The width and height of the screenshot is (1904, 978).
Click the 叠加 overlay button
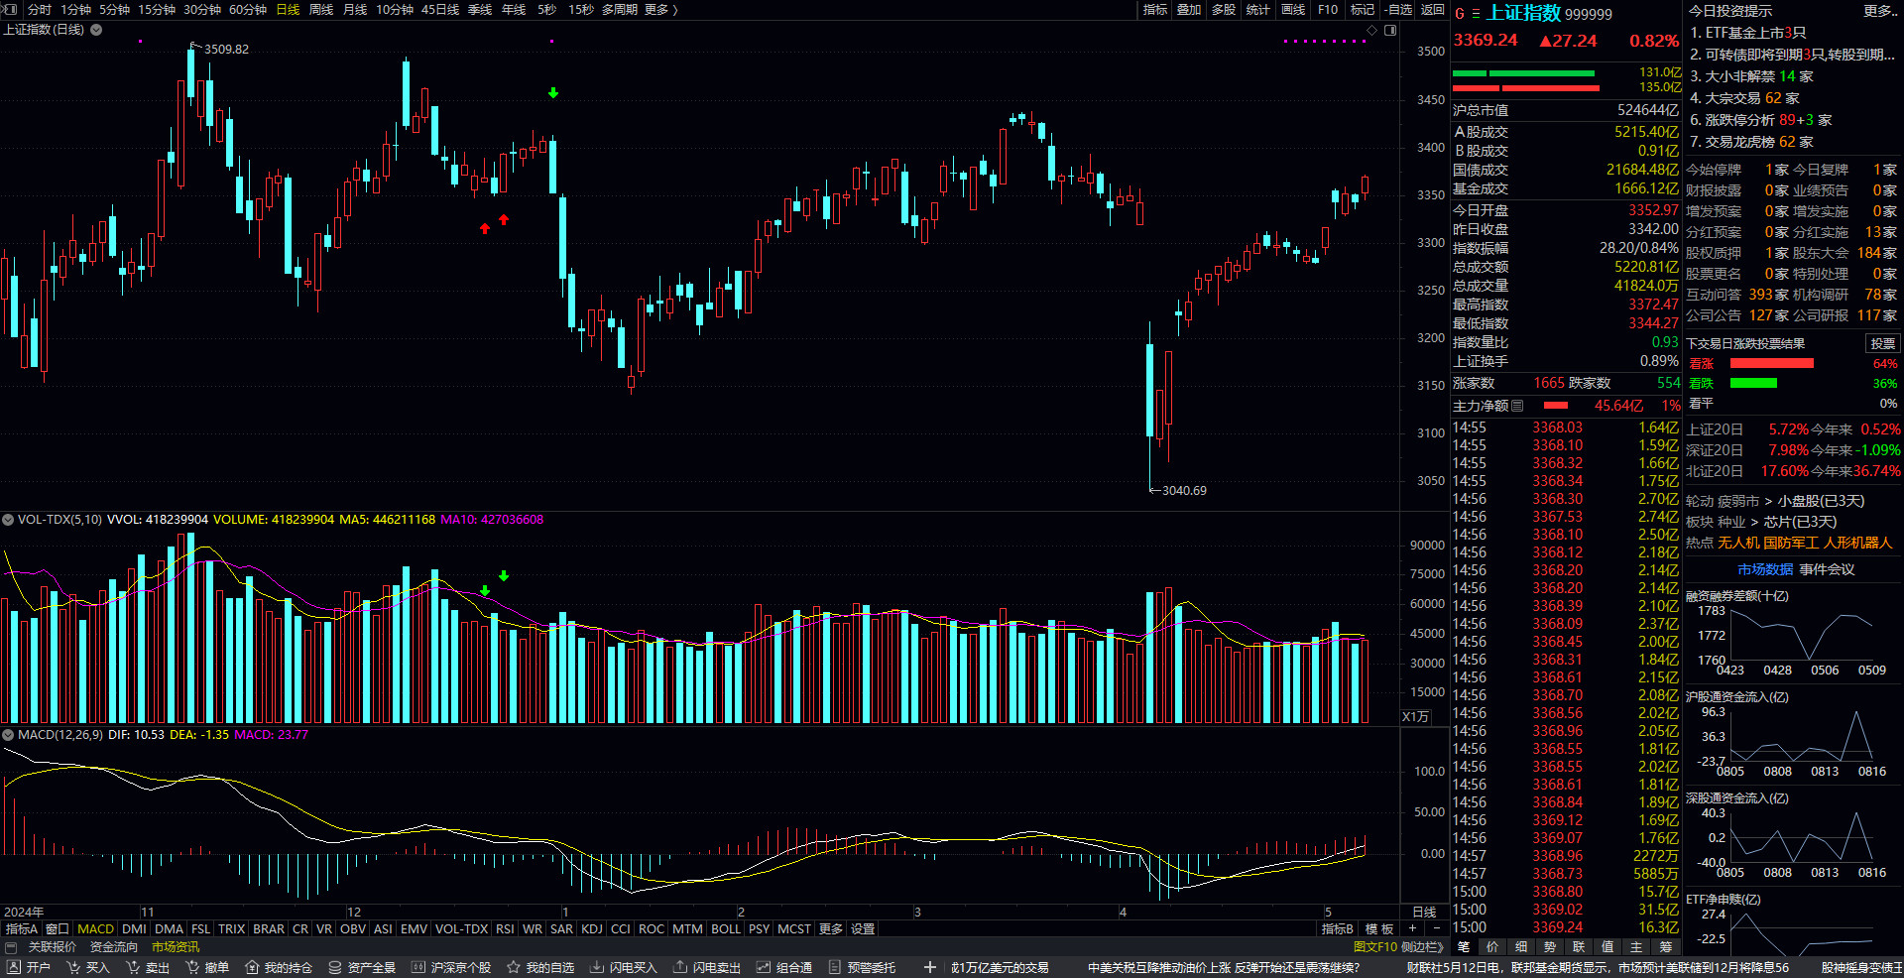coord(1189,10)
